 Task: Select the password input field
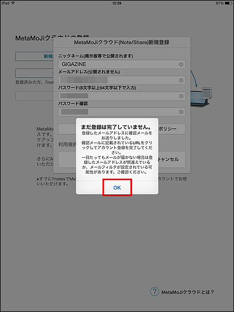(122, 96)
